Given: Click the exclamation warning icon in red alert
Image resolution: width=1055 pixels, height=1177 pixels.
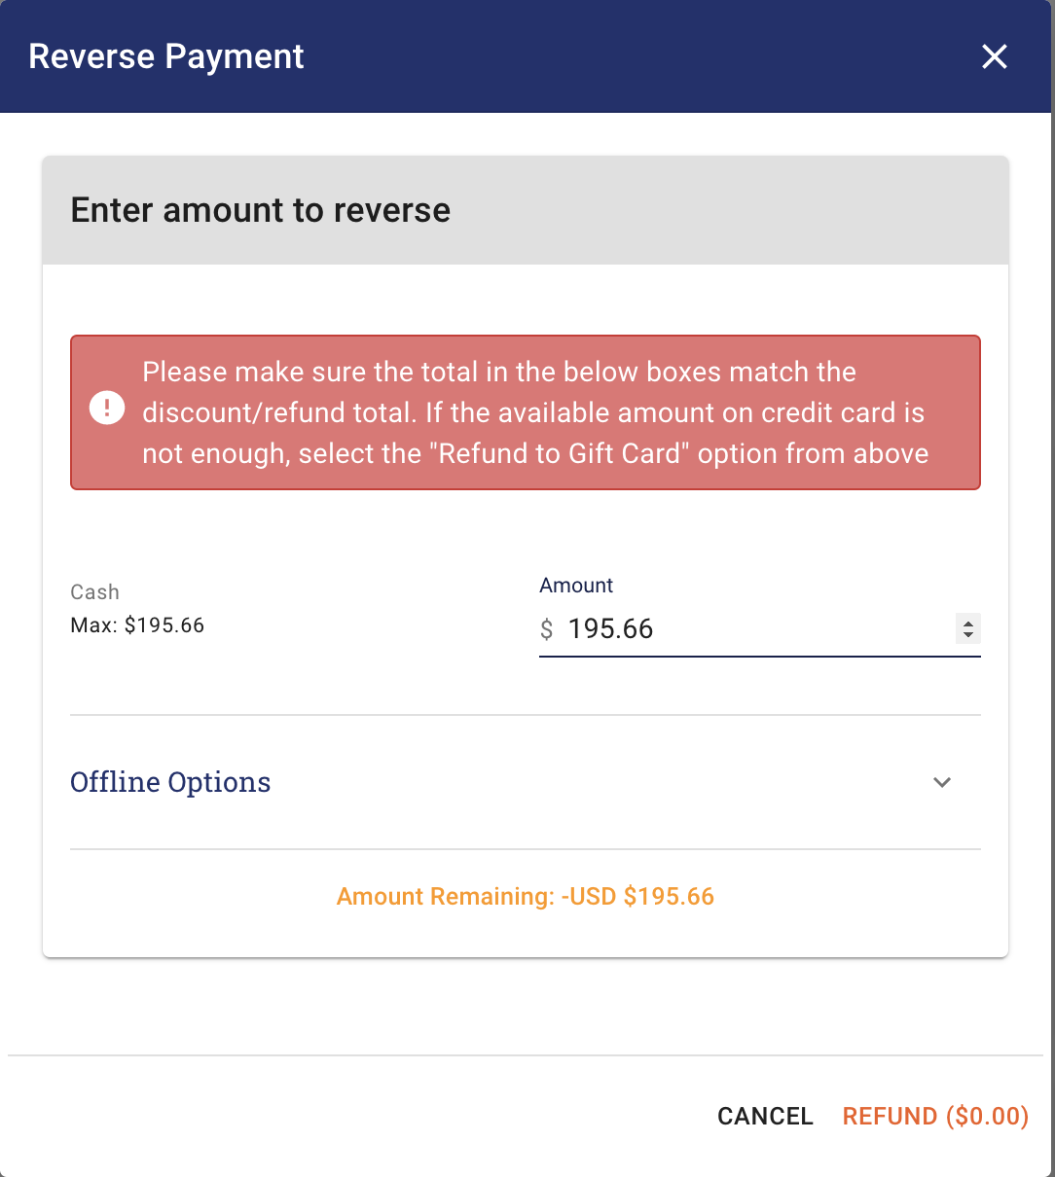Looking at the screenshot, I should point(107,408).
